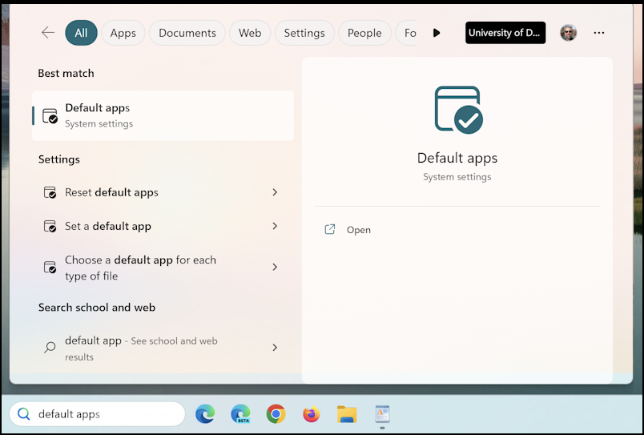Switch to the Apps filter tab
The height and width of the screenshot is (435, 644).
click(123, 33)
